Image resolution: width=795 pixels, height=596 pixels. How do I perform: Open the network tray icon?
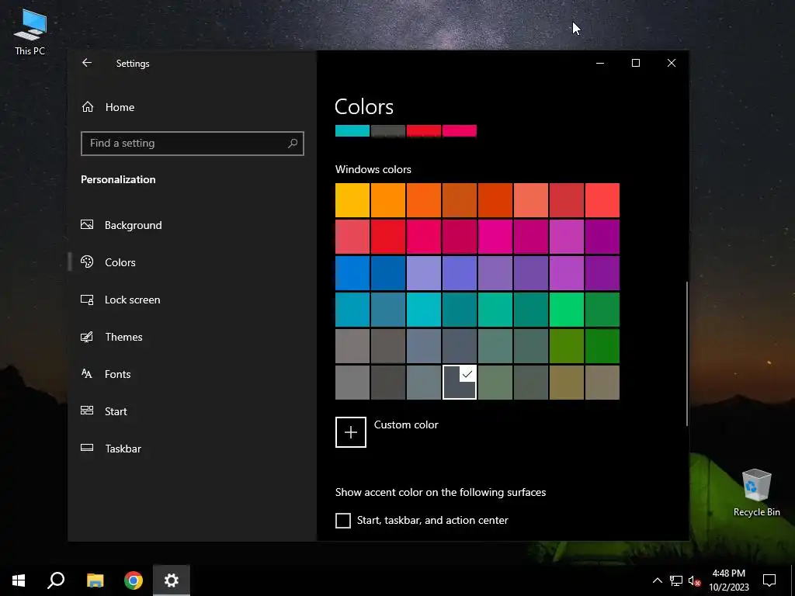coord(676,580)
